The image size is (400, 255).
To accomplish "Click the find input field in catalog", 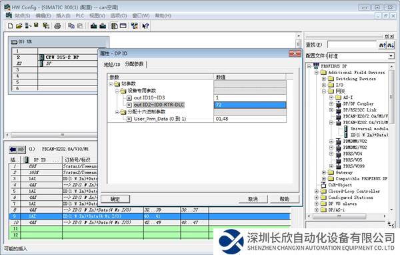I will (352, 45).
